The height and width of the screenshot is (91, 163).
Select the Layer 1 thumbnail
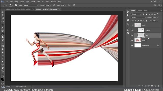[138, 40]
